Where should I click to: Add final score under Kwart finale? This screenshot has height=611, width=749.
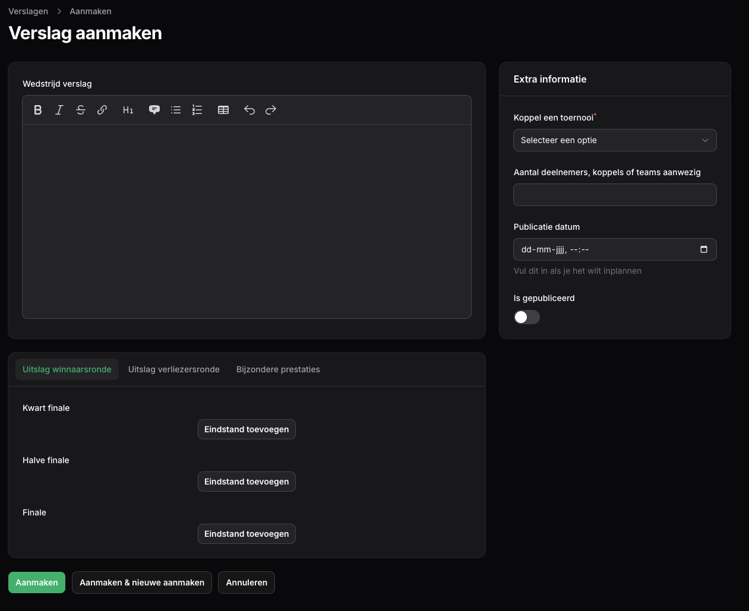pos(246,429)
